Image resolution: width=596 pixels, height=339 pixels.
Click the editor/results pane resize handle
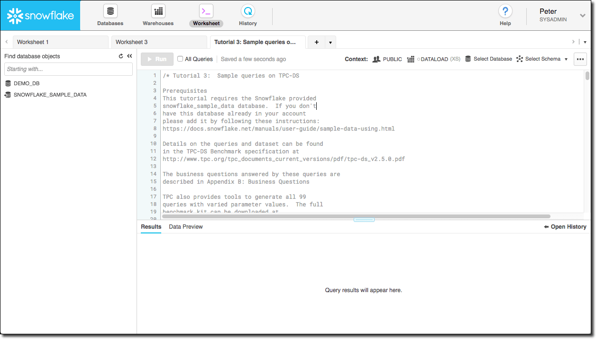click(364, 220)
